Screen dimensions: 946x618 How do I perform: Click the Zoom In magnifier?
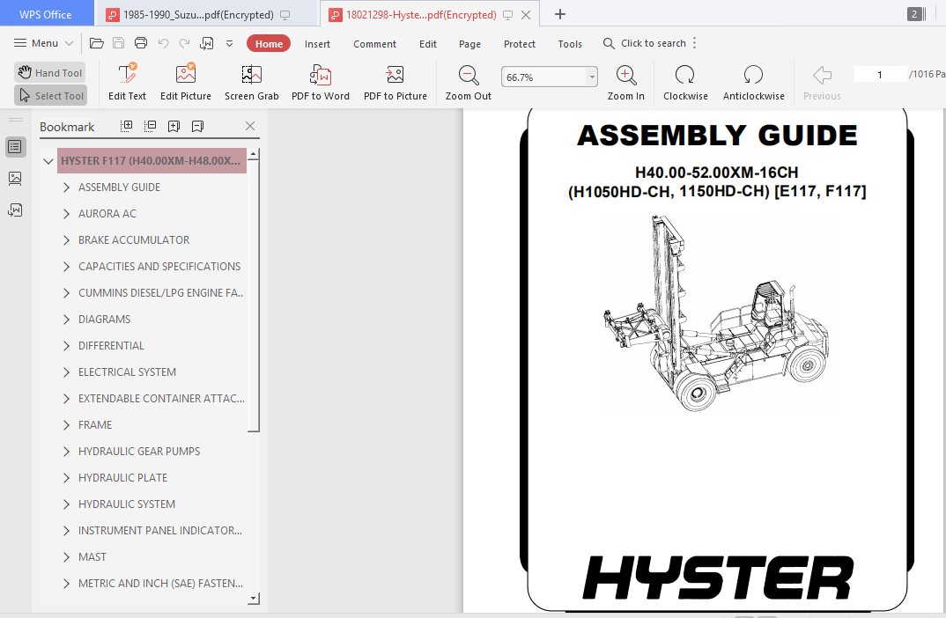pos(625,82)
